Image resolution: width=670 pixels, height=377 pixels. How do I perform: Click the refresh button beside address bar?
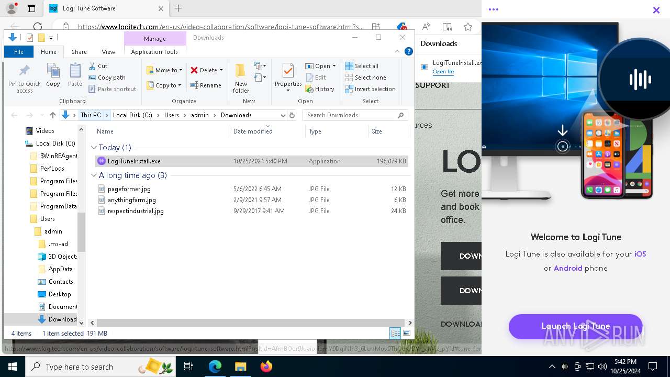pos(292,115)
